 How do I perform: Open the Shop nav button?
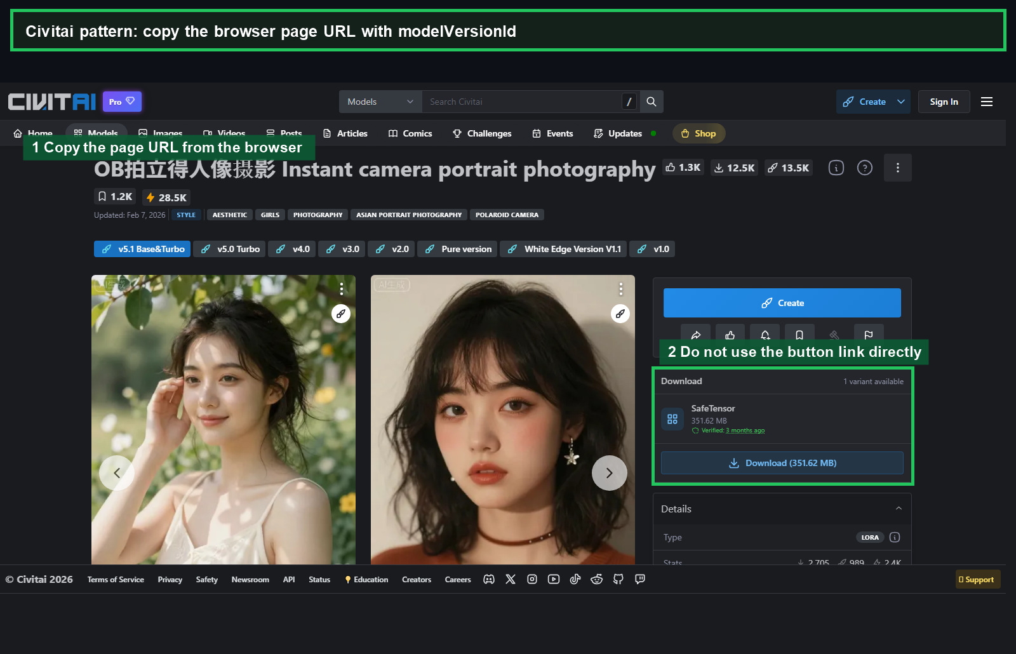point(698,133)
